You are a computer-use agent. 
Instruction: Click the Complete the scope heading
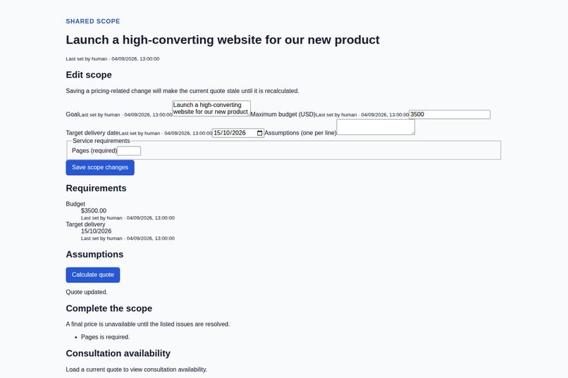(x=109, y=308)
